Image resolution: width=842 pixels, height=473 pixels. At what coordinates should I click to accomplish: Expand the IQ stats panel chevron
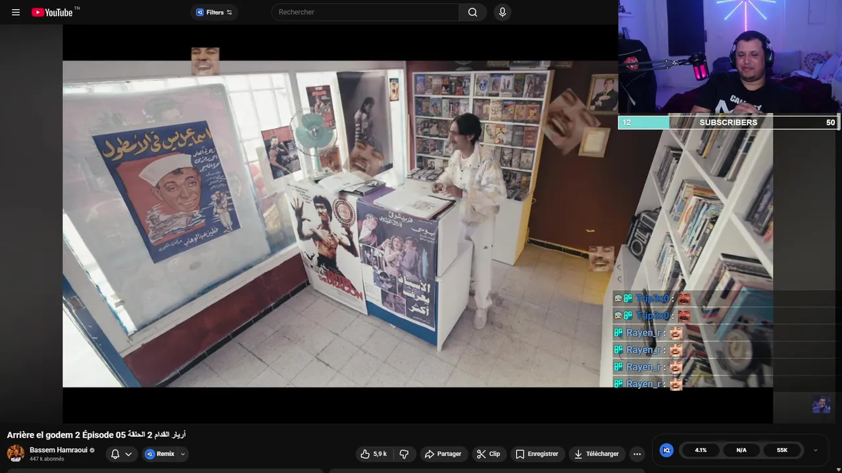pos(816,450)
